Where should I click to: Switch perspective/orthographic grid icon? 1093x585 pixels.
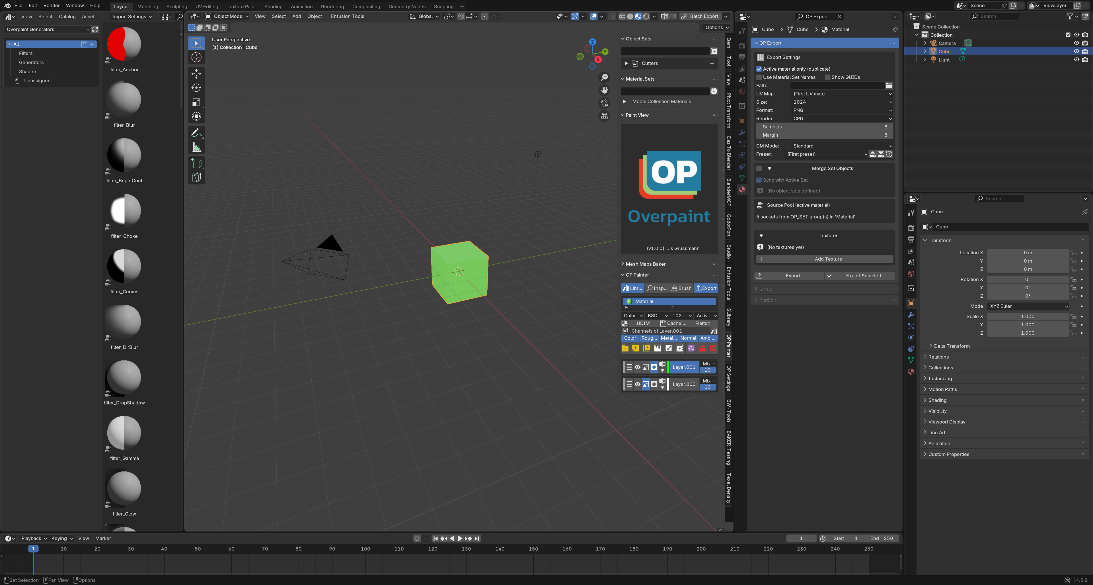pos(604,115)
